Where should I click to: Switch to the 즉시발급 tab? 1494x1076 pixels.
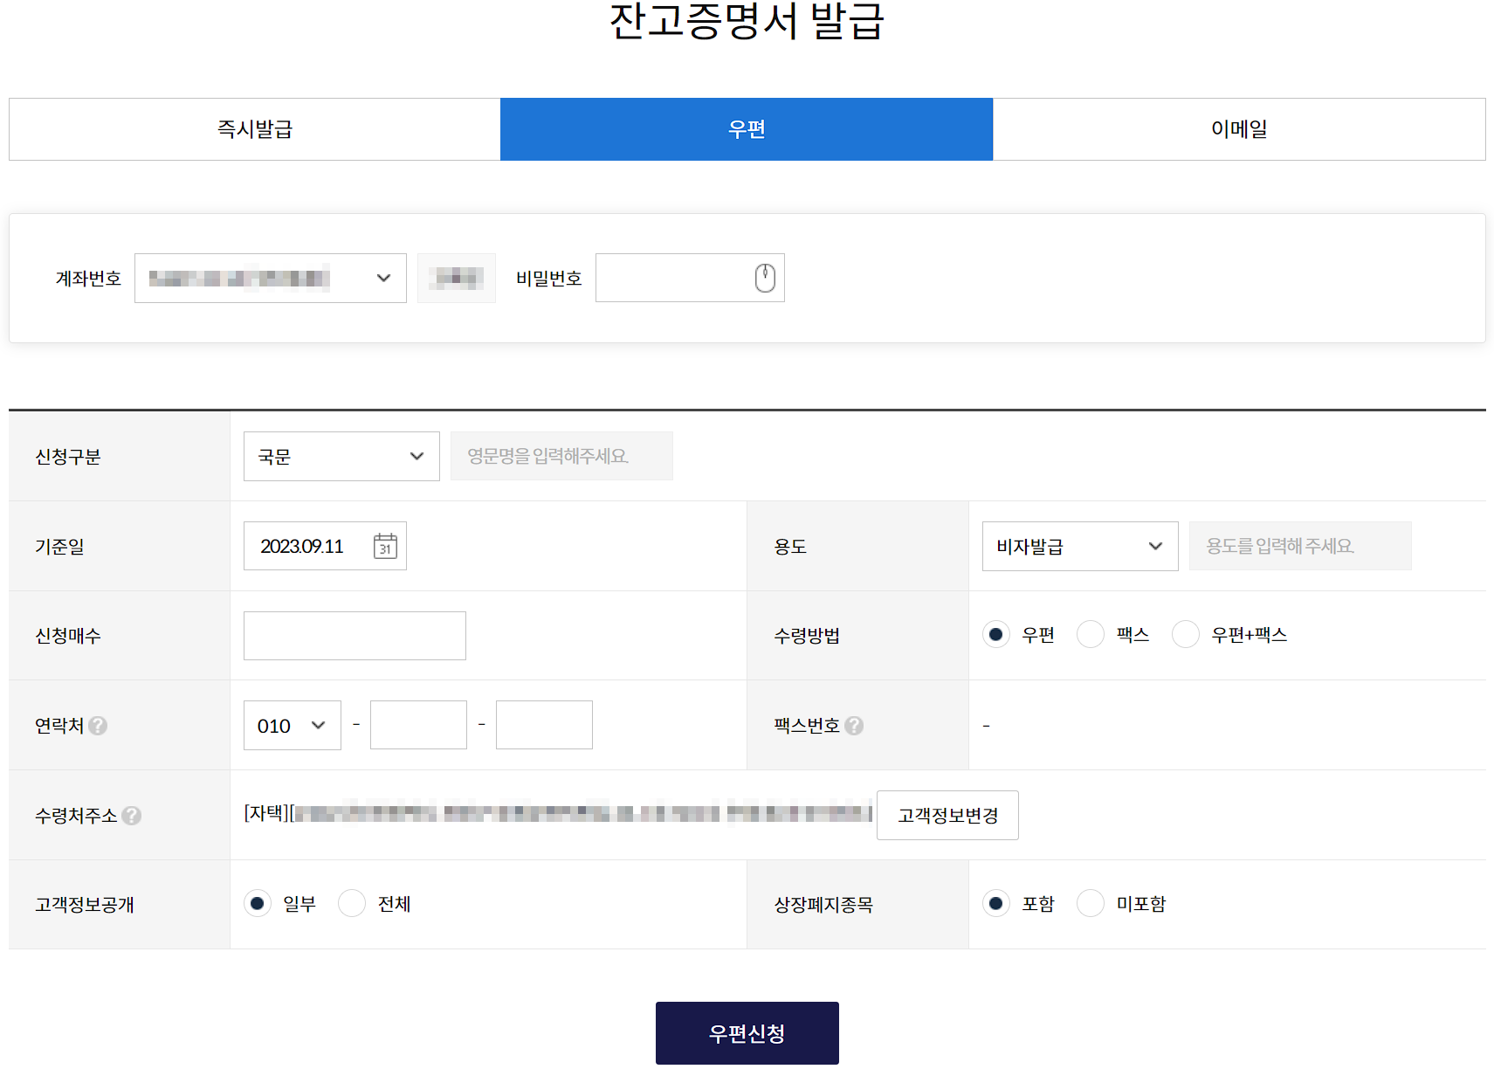pos(253,129)
